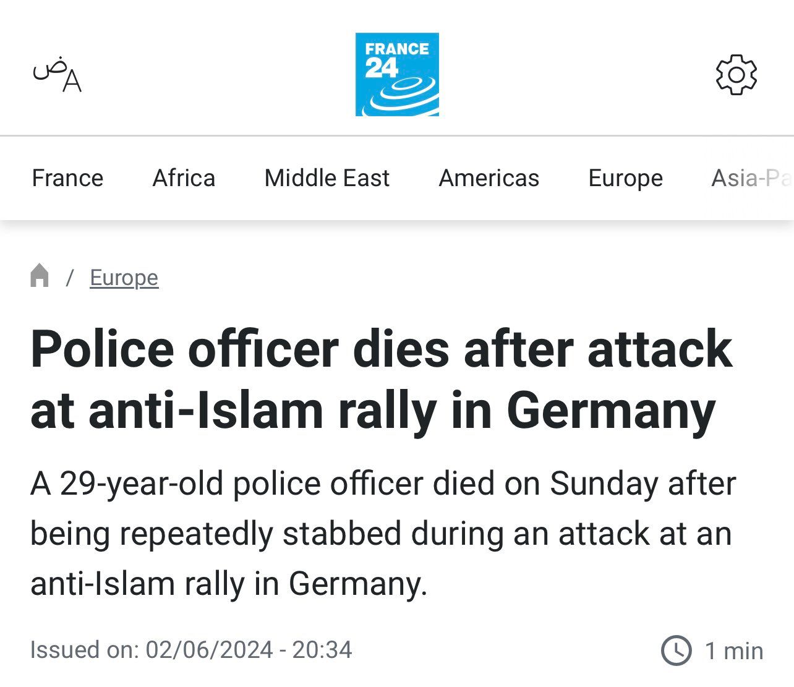Click the France 24 logo

(x=397, y=74)
